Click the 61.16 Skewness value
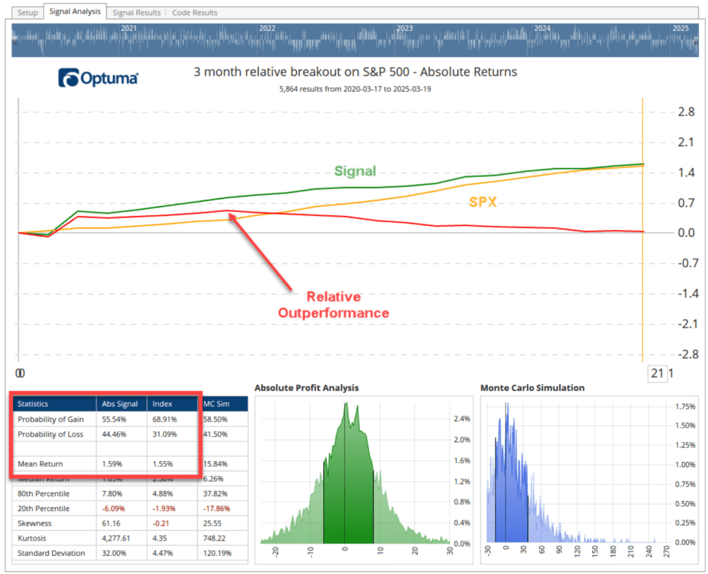Screen dimensions: 708x574 pyautogui.click(x=111, y=523)
